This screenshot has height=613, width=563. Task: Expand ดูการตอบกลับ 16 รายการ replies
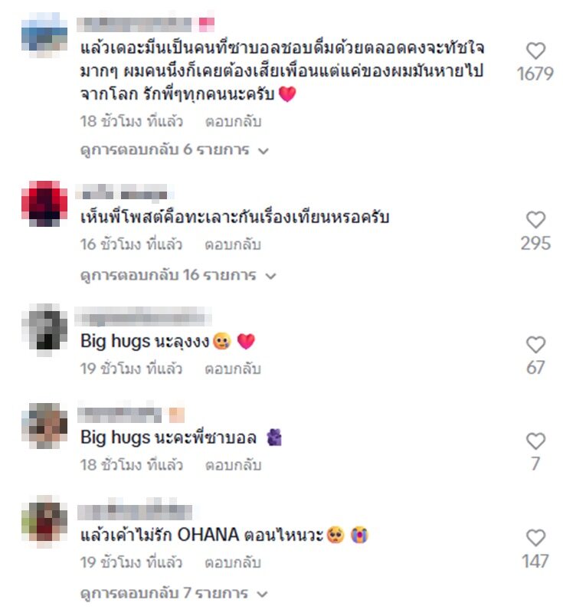point(178,275)
